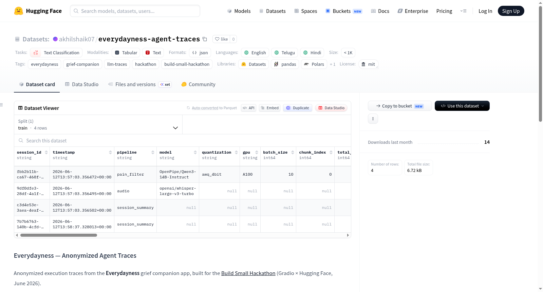Click the akhilshaik07 user avatar
543x292 pixels.
[x=55, y=39]
